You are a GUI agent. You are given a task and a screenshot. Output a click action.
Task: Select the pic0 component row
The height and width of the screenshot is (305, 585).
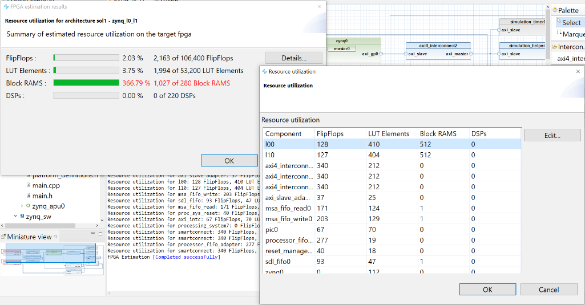click(x=392, y=229)
